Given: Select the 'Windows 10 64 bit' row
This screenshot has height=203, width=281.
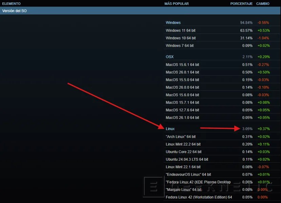Looking at the screenshot, I should coord(222,38).
